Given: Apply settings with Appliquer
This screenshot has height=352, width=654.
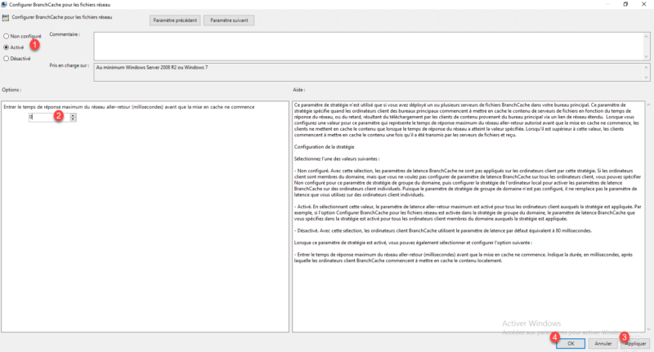Looking at the screenshot, I should 635,344.
